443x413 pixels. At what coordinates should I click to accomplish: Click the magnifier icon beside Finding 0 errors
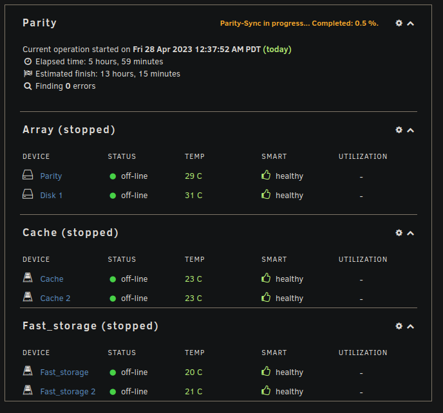click(x=28, y=86)
